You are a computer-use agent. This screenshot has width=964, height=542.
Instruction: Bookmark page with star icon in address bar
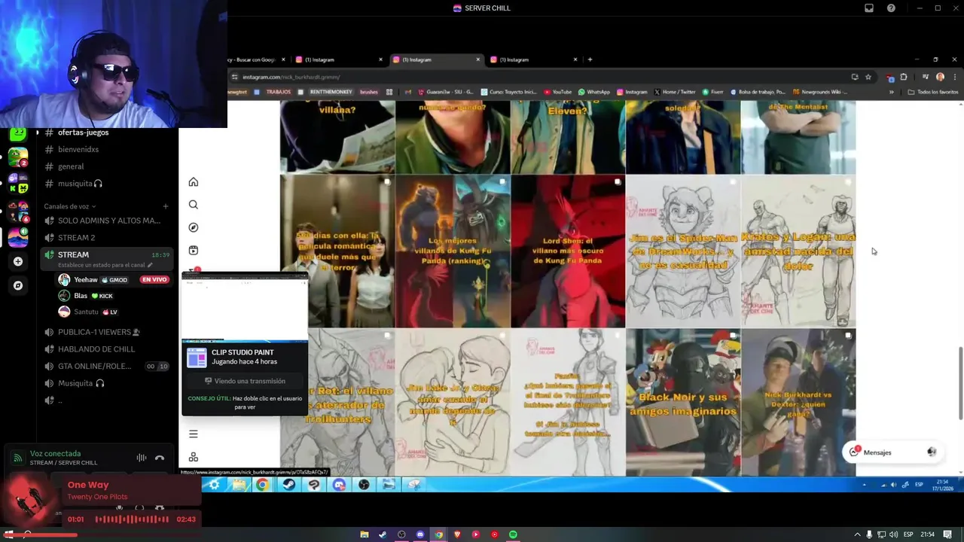pos(868,77)
